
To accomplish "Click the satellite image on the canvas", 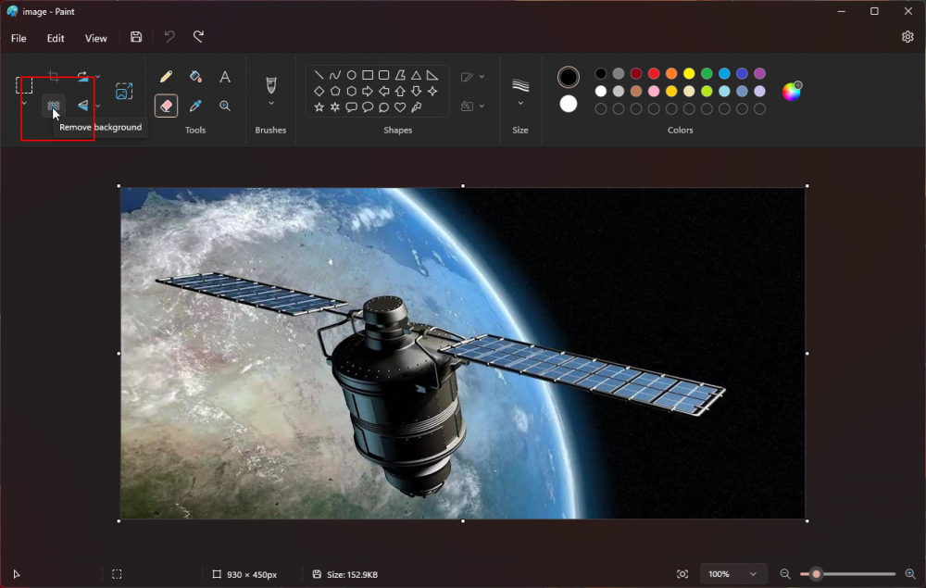I will [x=462, y=353].
